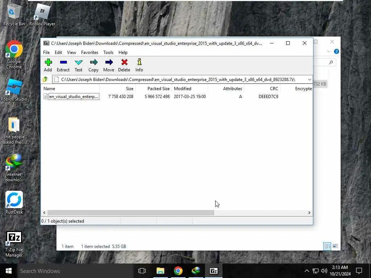Viewport: 371px width, 278px height.
Task: Open the taskbar clock and date
Action: tap(340, 271)
